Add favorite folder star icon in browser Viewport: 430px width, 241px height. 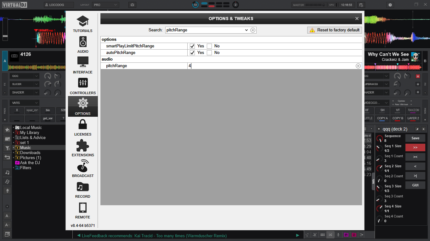(x=7, y=130)
